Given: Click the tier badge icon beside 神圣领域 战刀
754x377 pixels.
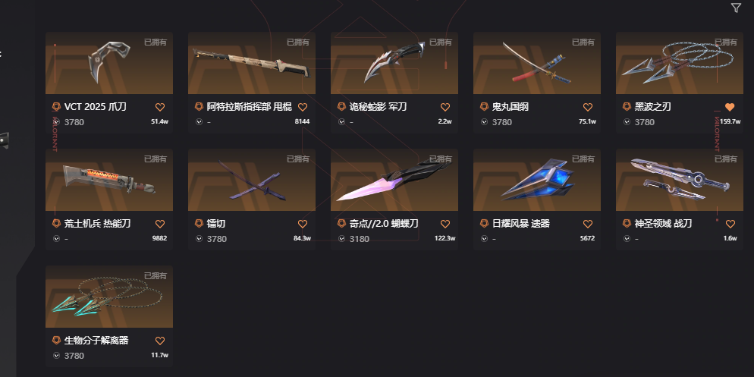Looking at the screenshot, I should (x=627, y=224).
